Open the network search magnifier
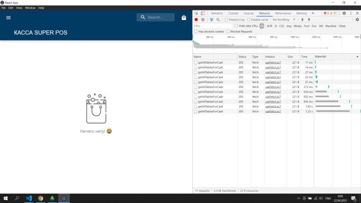The image size is (361, 203). pyautogui.click(x=218, y=20)
